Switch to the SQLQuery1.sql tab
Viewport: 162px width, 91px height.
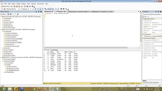click(102, 12)
